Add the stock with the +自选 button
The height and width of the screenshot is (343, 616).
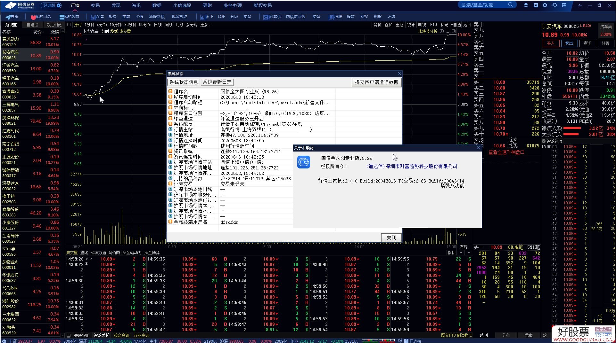(x=456, y=25)
